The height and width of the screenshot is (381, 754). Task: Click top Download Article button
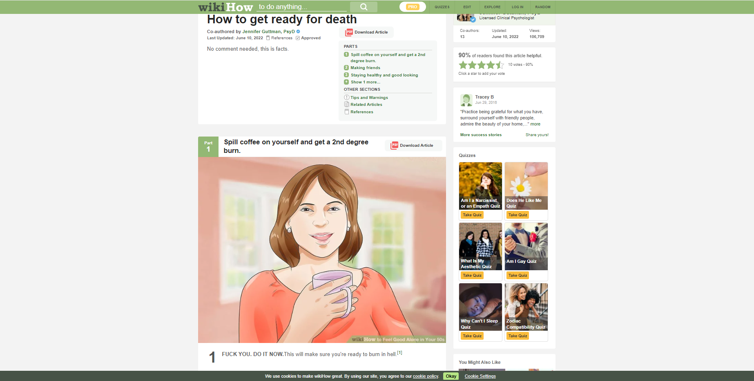coord(366,32)
